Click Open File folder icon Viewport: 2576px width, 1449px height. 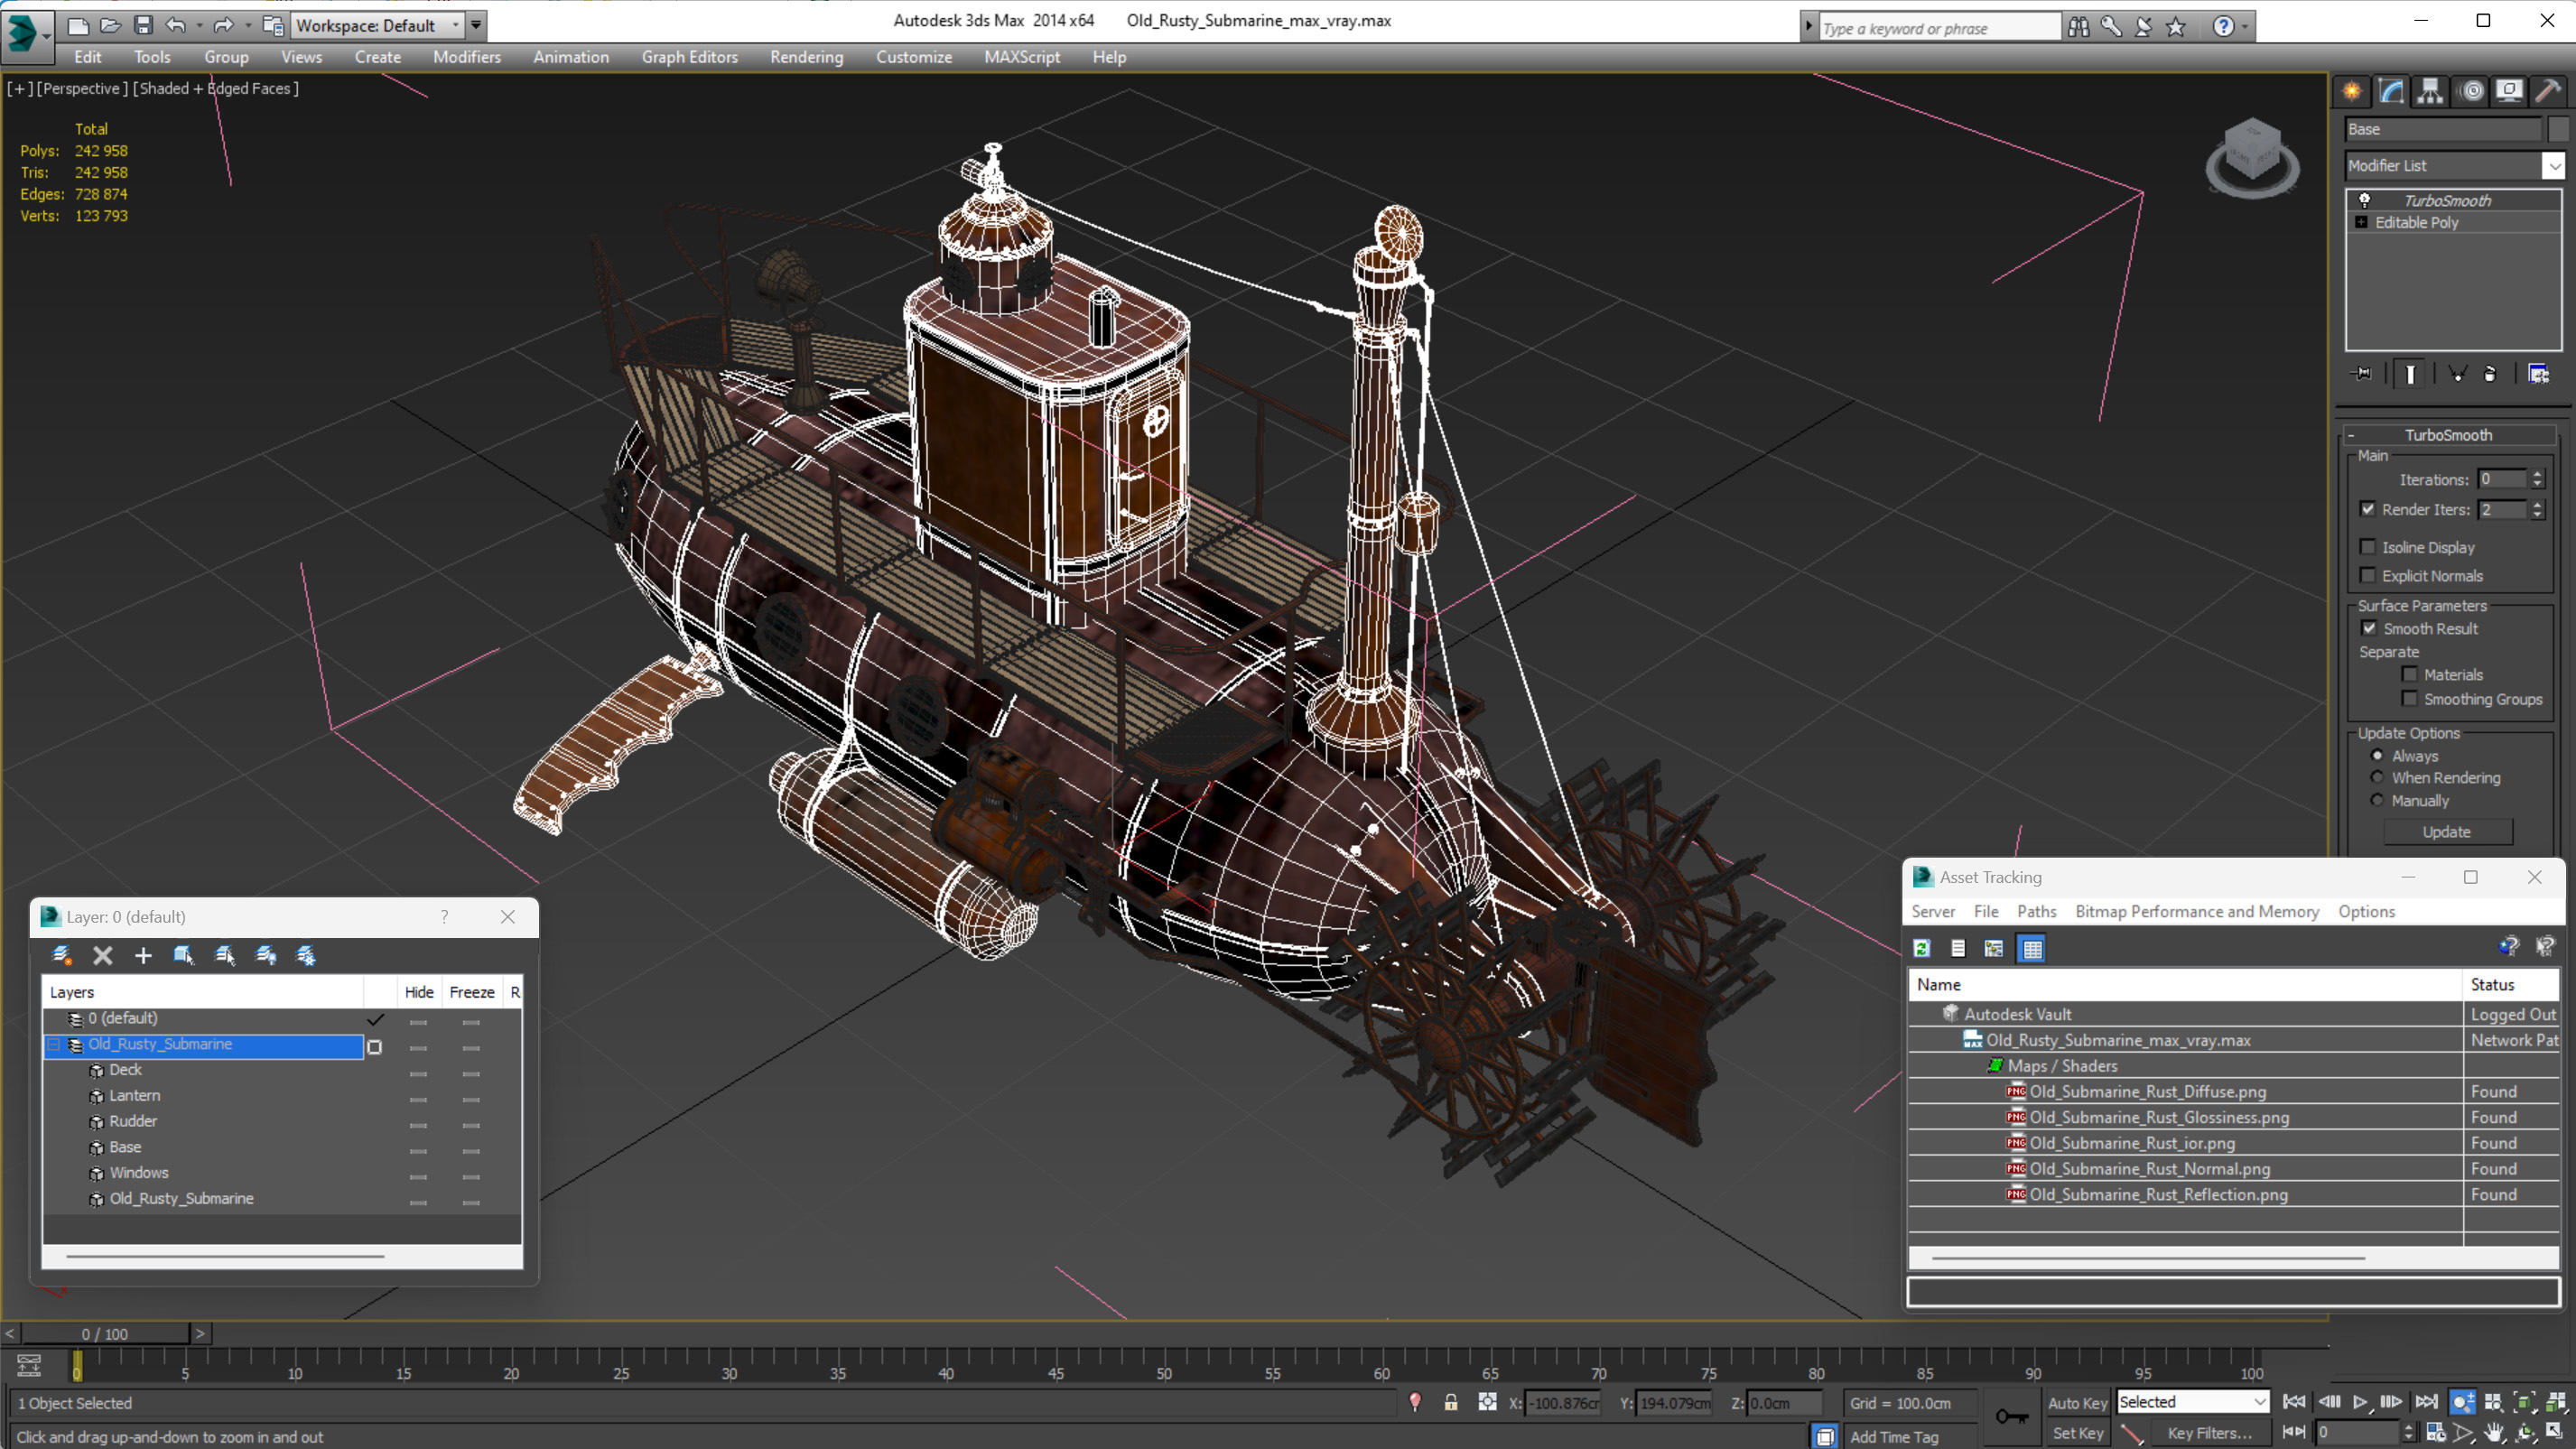(x=110, y=25)
